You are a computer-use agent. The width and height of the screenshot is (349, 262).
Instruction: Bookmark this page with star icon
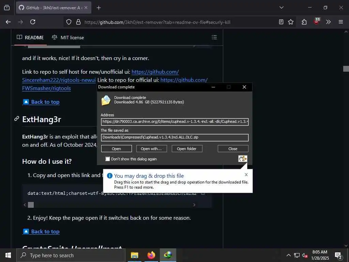pos(291,22)
